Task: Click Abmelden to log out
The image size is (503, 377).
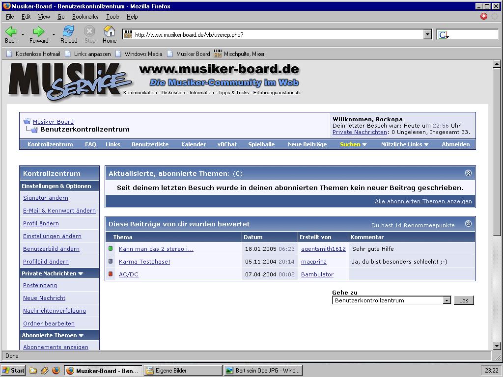Action: pos(455,144)
